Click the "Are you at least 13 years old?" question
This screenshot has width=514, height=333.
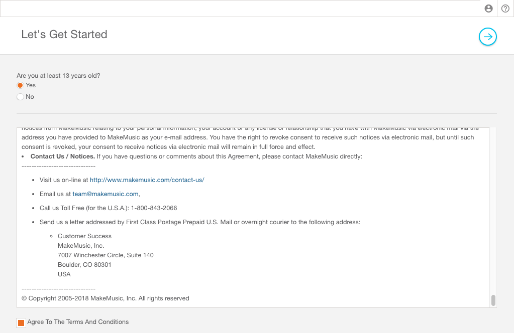pyautogui.click(x=58, y=76)
